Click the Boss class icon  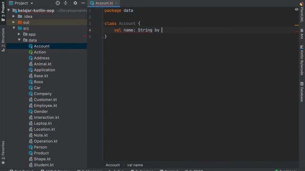(x=30, y=82)
